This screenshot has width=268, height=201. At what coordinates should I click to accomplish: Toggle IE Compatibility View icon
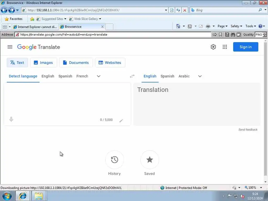[172, 10]
